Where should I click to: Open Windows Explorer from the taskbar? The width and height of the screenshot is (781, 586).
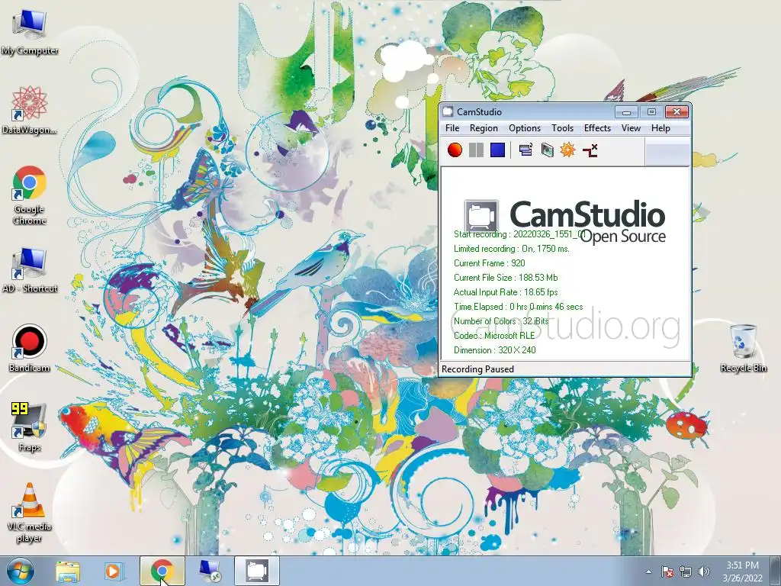point(68,571)
